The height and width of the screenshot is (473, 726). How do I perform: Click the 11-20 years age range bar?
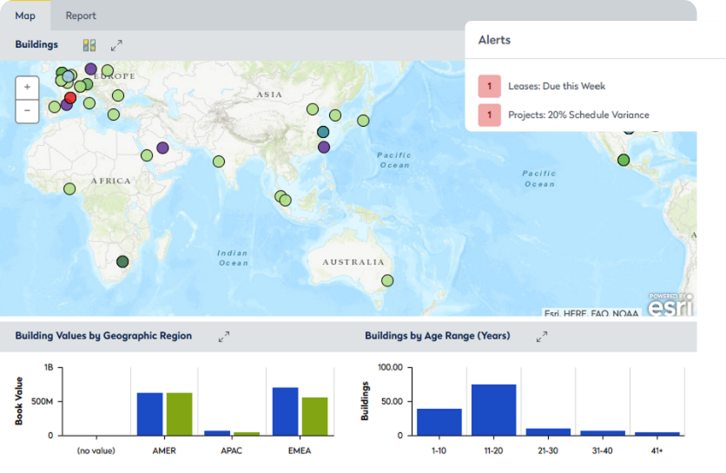click(x=493, y=410)
